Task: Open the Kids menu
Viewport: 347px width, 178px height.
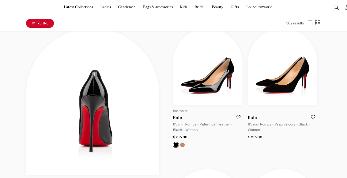Action: [x=184, y=7]
